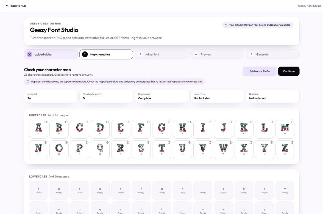
Task: Click the Back to Hub link
Action: [x=16, y=6]
